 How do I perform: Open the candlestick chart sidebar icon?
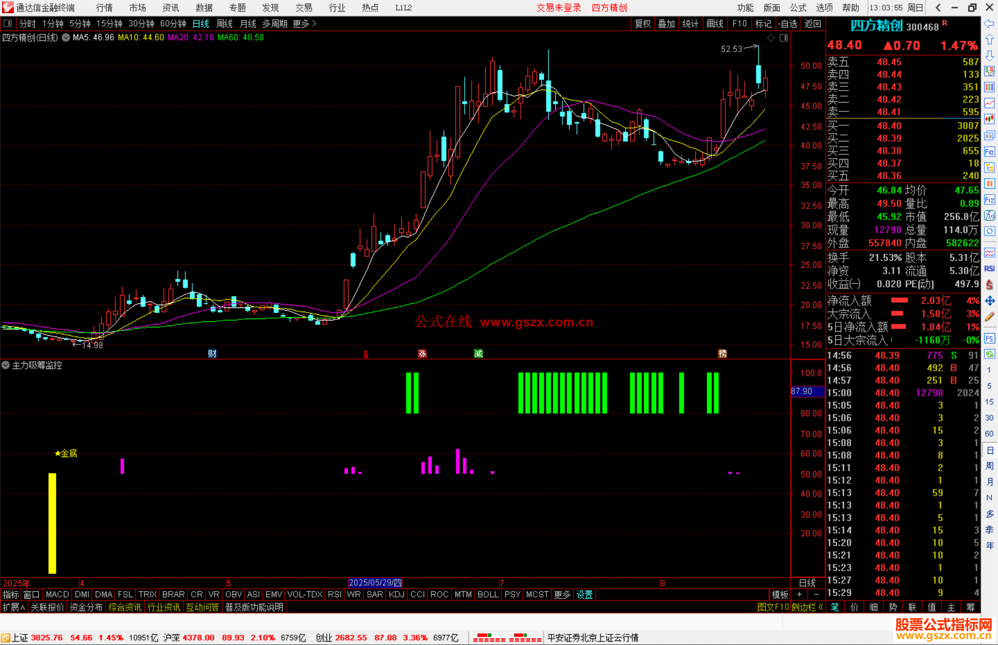989,119
